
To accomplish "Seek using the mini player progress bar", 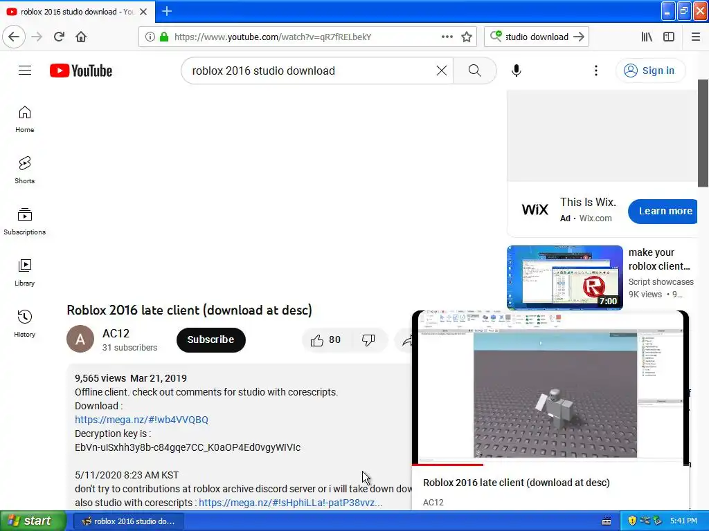I will point(550,464).
